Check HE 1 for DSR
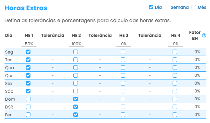Screen dimensions: 210x123 (28, 107)
